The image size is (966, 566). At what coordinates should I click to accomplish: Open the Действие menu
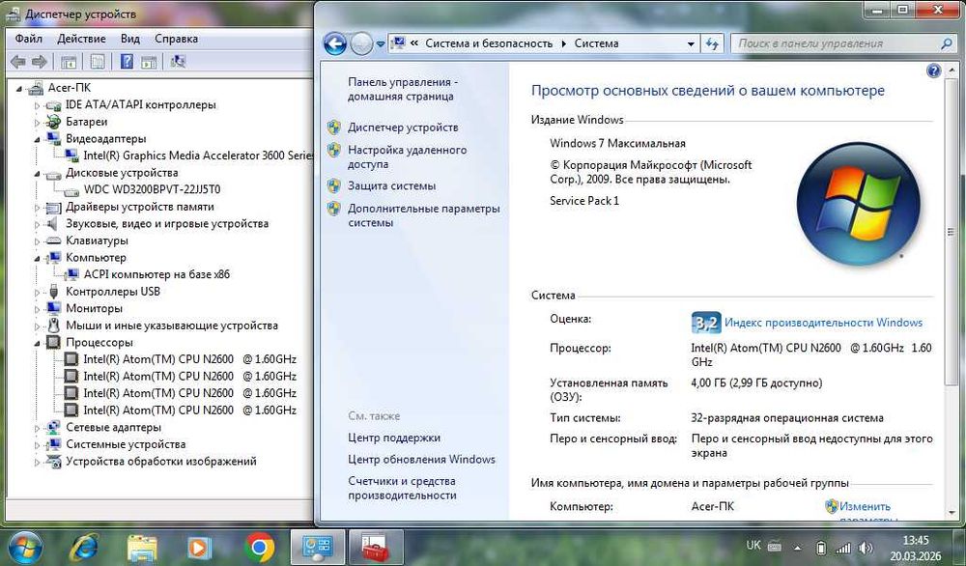81,39
